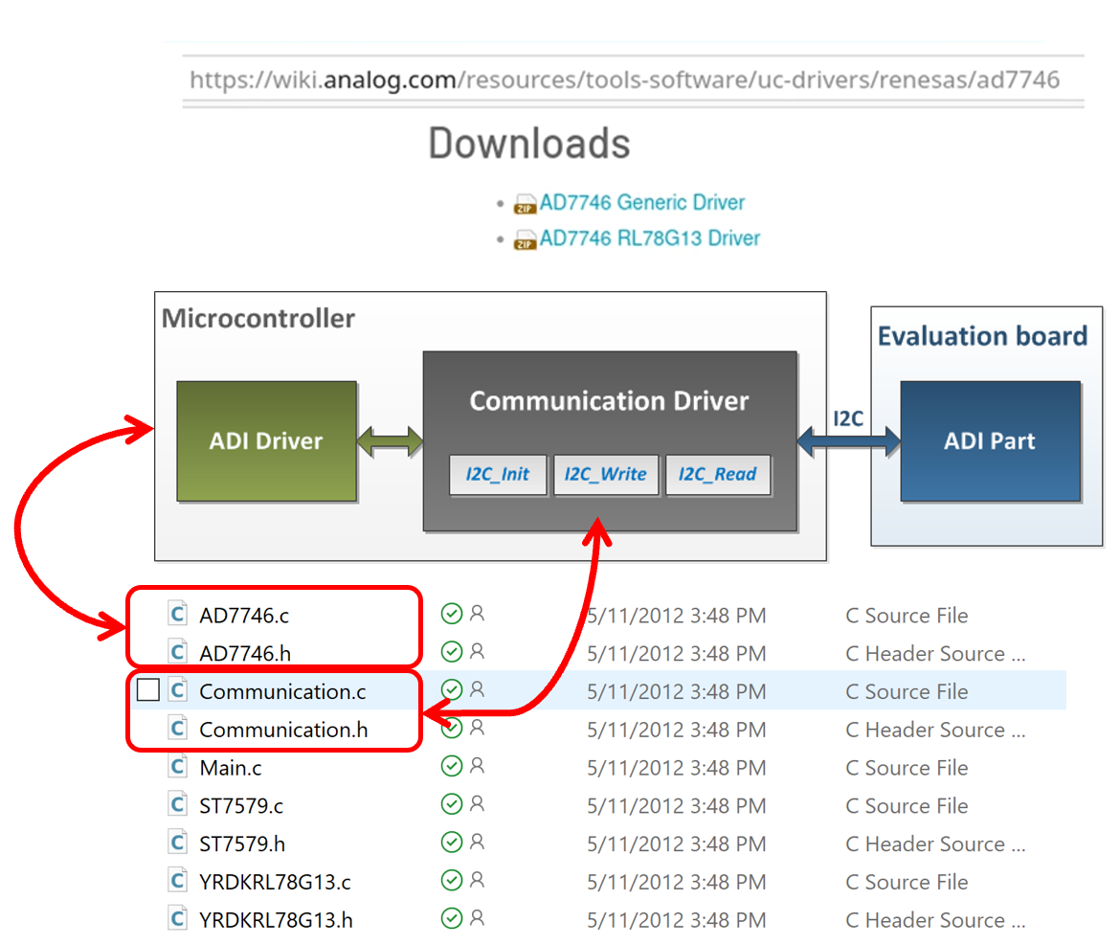Select the Communication.c file name
1120x945 pixels.
tap(281, 690)
